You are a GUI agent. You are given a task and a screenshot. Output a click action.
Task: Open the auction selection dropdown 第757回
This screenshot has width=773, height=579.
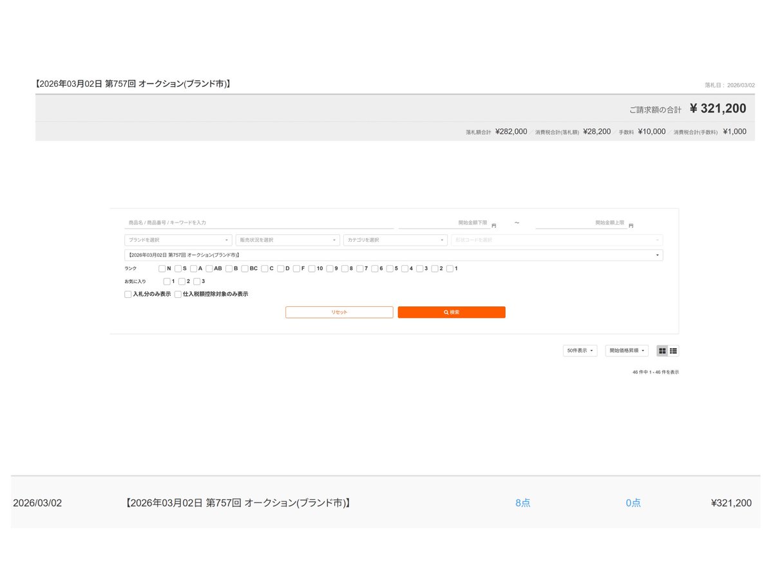[x=394, y=255]
